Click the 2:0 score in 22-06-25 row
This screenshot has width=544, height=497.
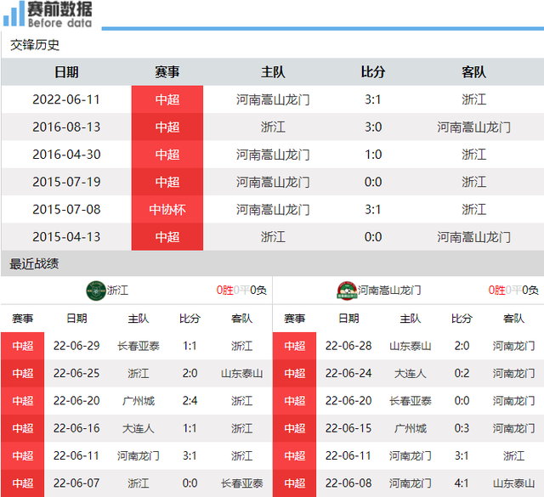pos(190,373)
